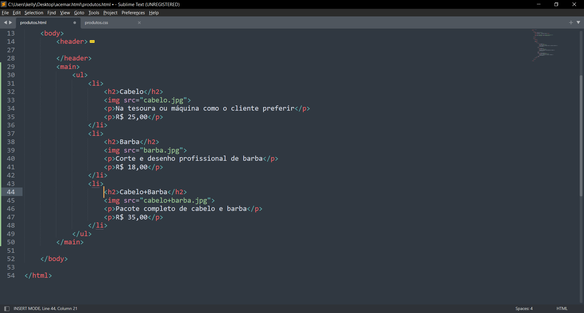Click line number 44 in gutter

tap(11, 192)
